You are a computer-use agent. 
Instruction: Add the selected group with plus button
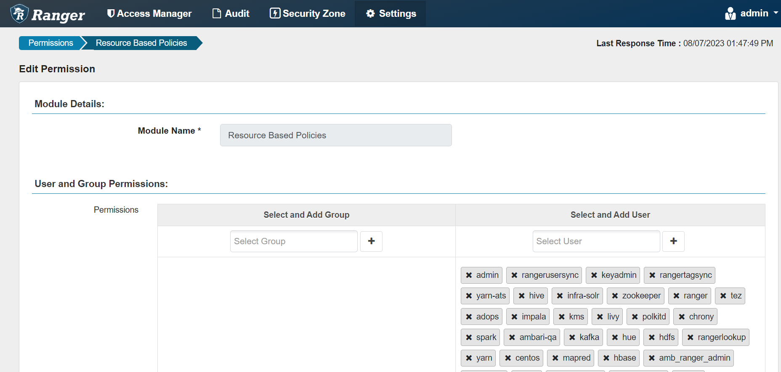coord(371,241)
